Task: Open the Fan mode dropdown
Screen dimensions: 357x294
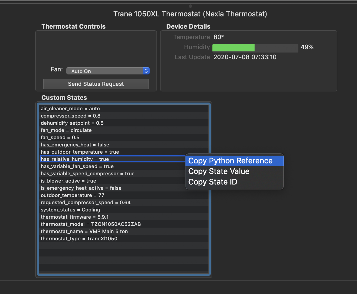Action: click(x=108, y=71)
